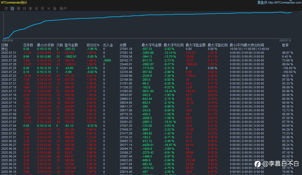Click the 1148.53 profit value
The image size is (302, 175).
tap(70, 64)
